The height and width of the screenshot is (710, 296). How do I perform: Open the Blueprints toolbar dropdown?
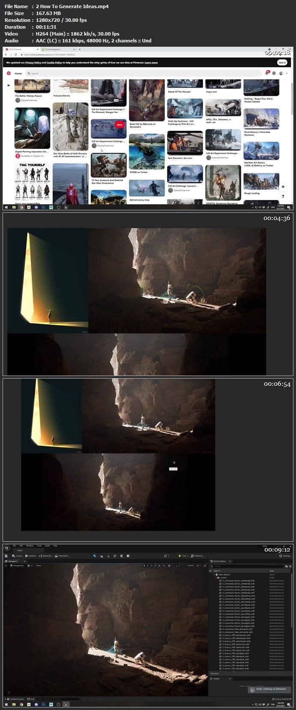coord(45,556)
